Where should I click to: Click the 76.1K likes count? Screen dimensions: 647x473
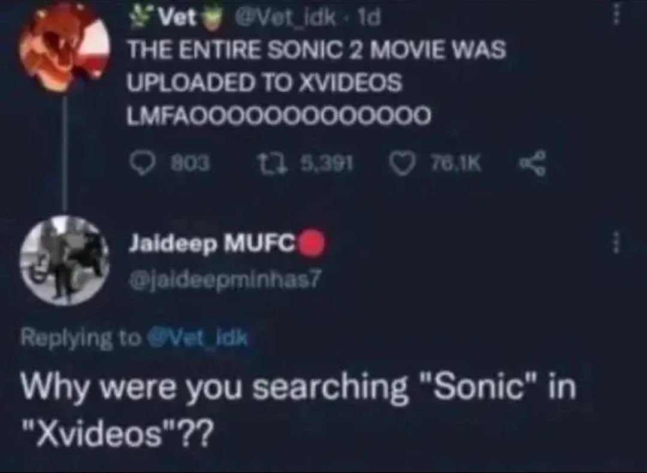click(456, 164)
